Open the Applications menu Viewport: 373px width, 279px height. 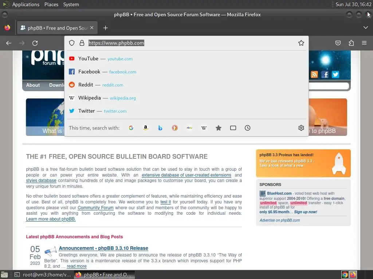[x=26, y=4]
